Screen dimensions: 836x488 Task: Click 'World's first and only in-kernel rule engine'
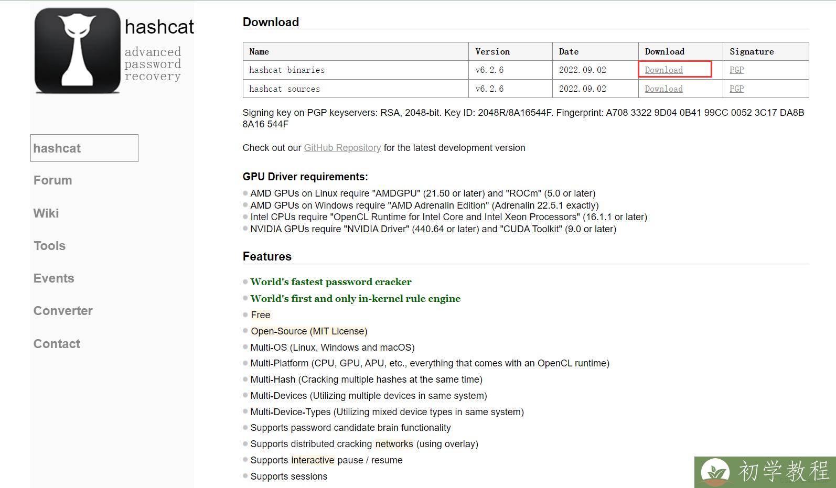pyautogui.click(x=356, y=299)
